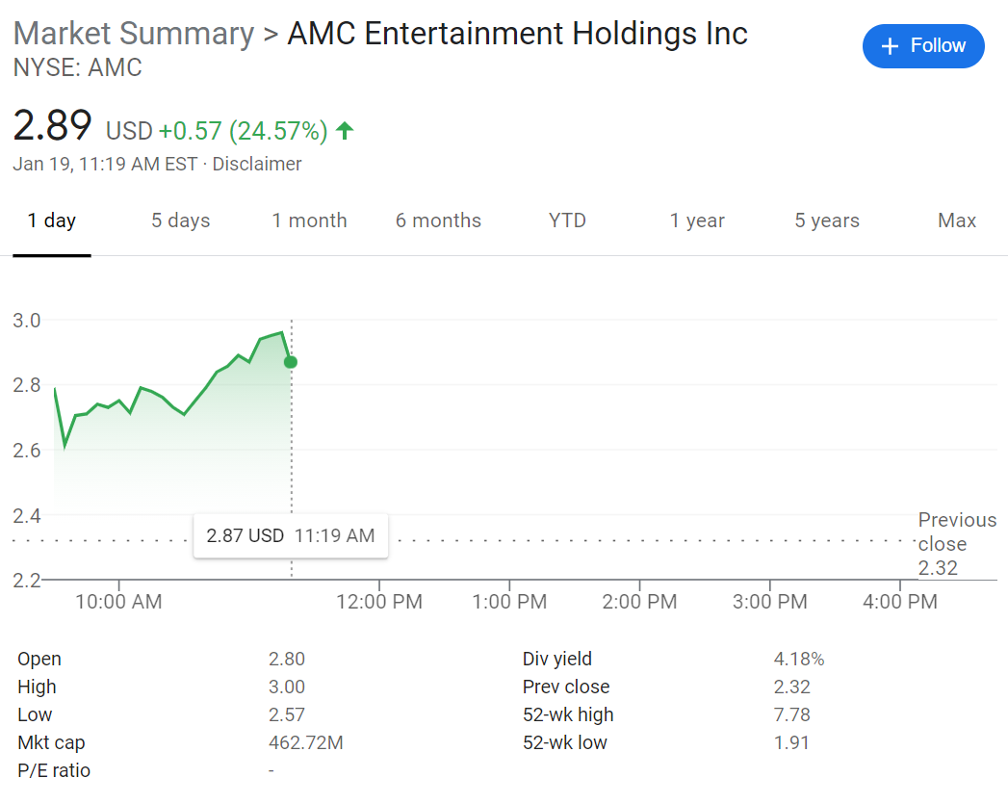Click the AMC Entertainment Holdings Inc title
This screenshot has width=1008, height=804.
517,34
